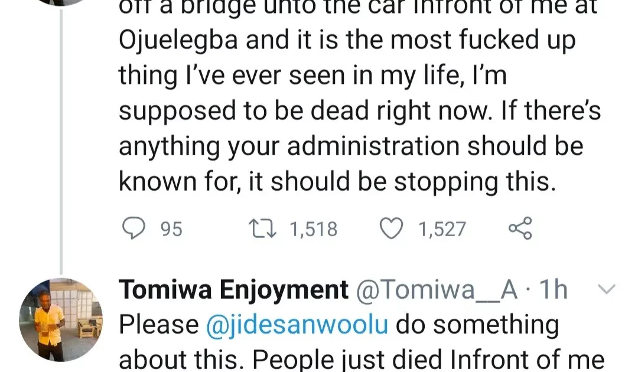Click the Tomiwa Enjoyment display name

point(234,290)
